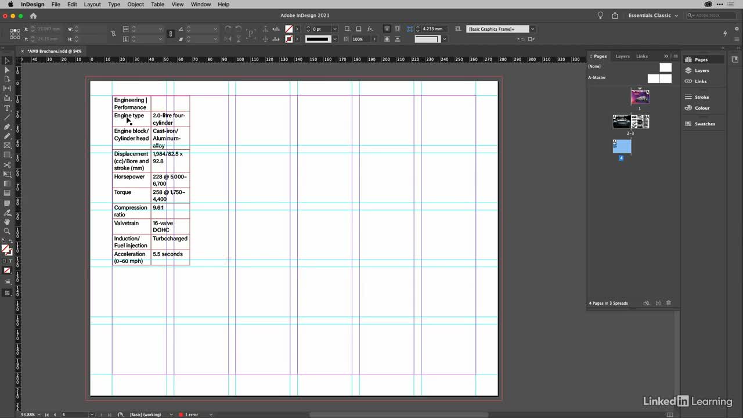Image resolution: width=743 pixels, height=418 pixels.
Task: Open the Pages panel icon in dock
Action: [688, 59]
